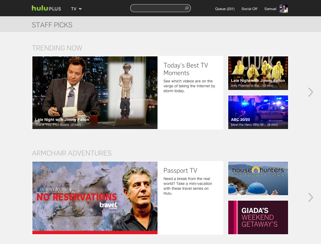Click the Staff Picks page title
Image resolution: width=321 pixels, height=244 pixels.
point(52,25)
